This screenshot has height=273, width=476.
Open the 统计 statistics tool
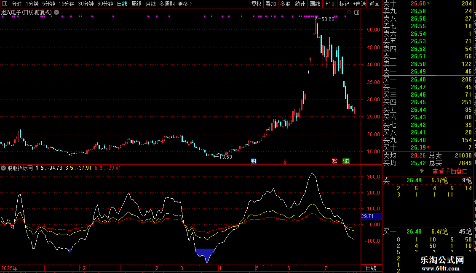(300, 4)
